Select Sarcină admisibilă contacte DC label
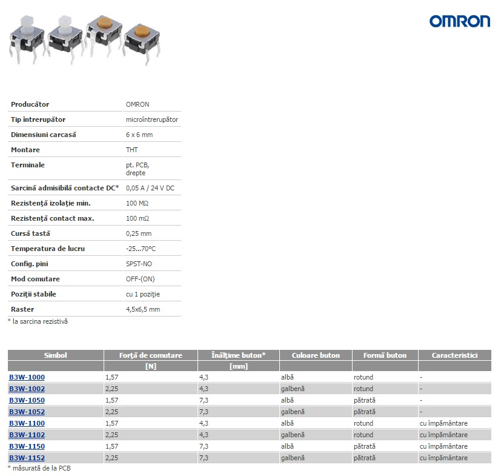This screenshot has height=476, width=498. click(65, 188)
